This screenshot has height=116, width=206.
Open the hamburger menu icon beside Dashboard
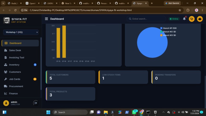point(46,19)
